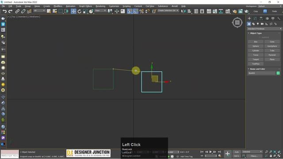This screenshot has height=159, width=283.
Task: Switch to the Modify panel tab
Action: tap(255, 19)
